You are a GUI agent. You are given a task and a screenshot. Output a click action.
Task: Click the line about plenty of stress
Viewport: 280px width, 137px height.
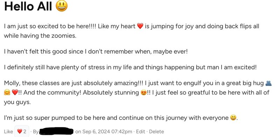coord(130,67)
